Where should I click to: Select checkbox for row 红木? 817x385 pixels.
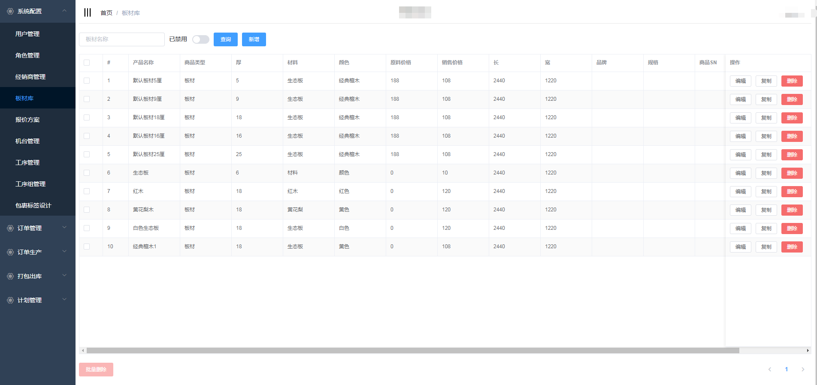coord(87,191)
